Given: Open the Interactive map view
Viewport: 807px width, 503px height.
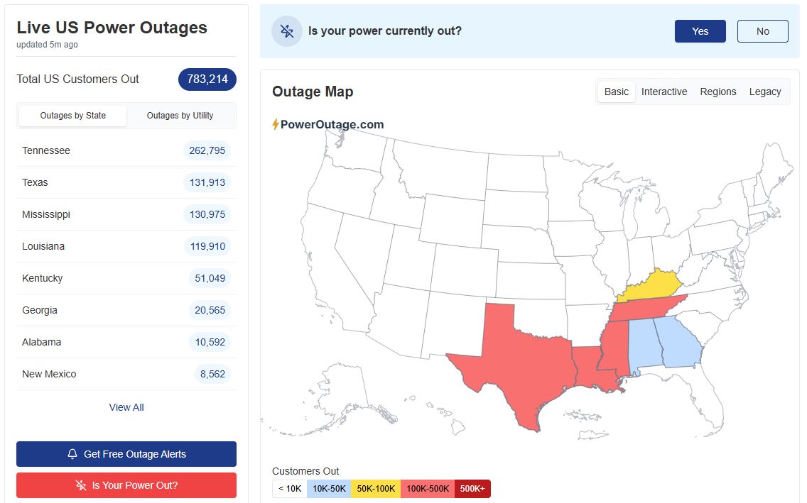Looking at the screenshot, I should click(664, 92).
